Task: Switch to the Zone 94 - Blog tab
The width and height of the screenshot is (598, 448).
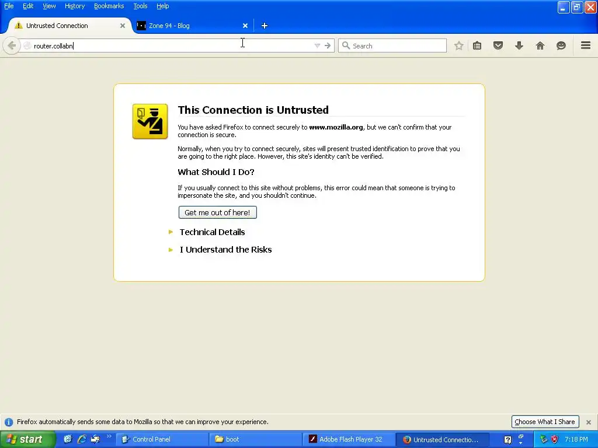Action: click(x=193, y=26)
